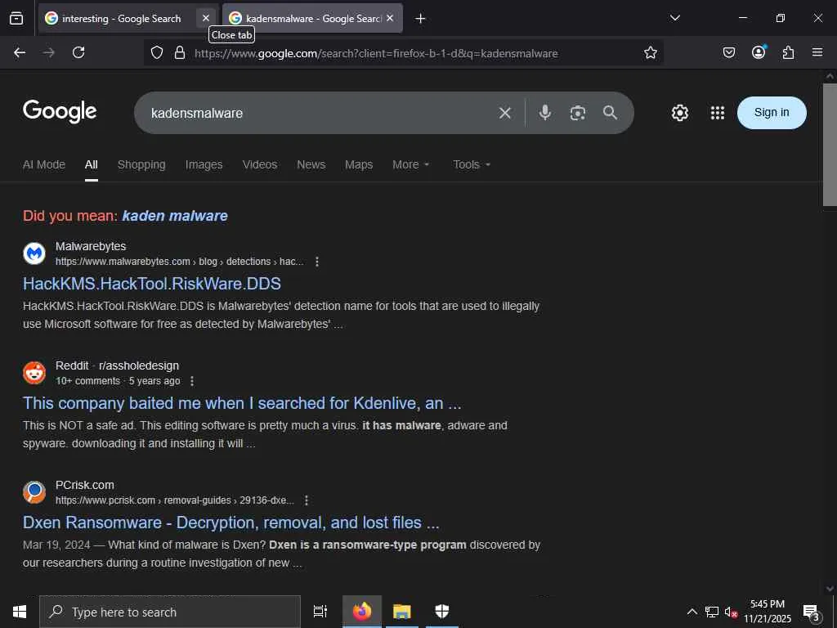837x628 pixels.
Task: Select the All results tab
Action: pyautogui.click(x=92, y=164)
